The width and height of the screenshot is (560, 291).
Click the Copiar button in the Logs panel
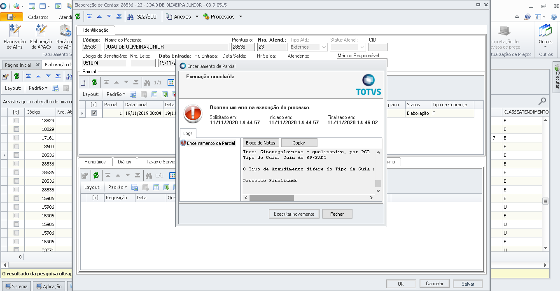coord(299,142)
